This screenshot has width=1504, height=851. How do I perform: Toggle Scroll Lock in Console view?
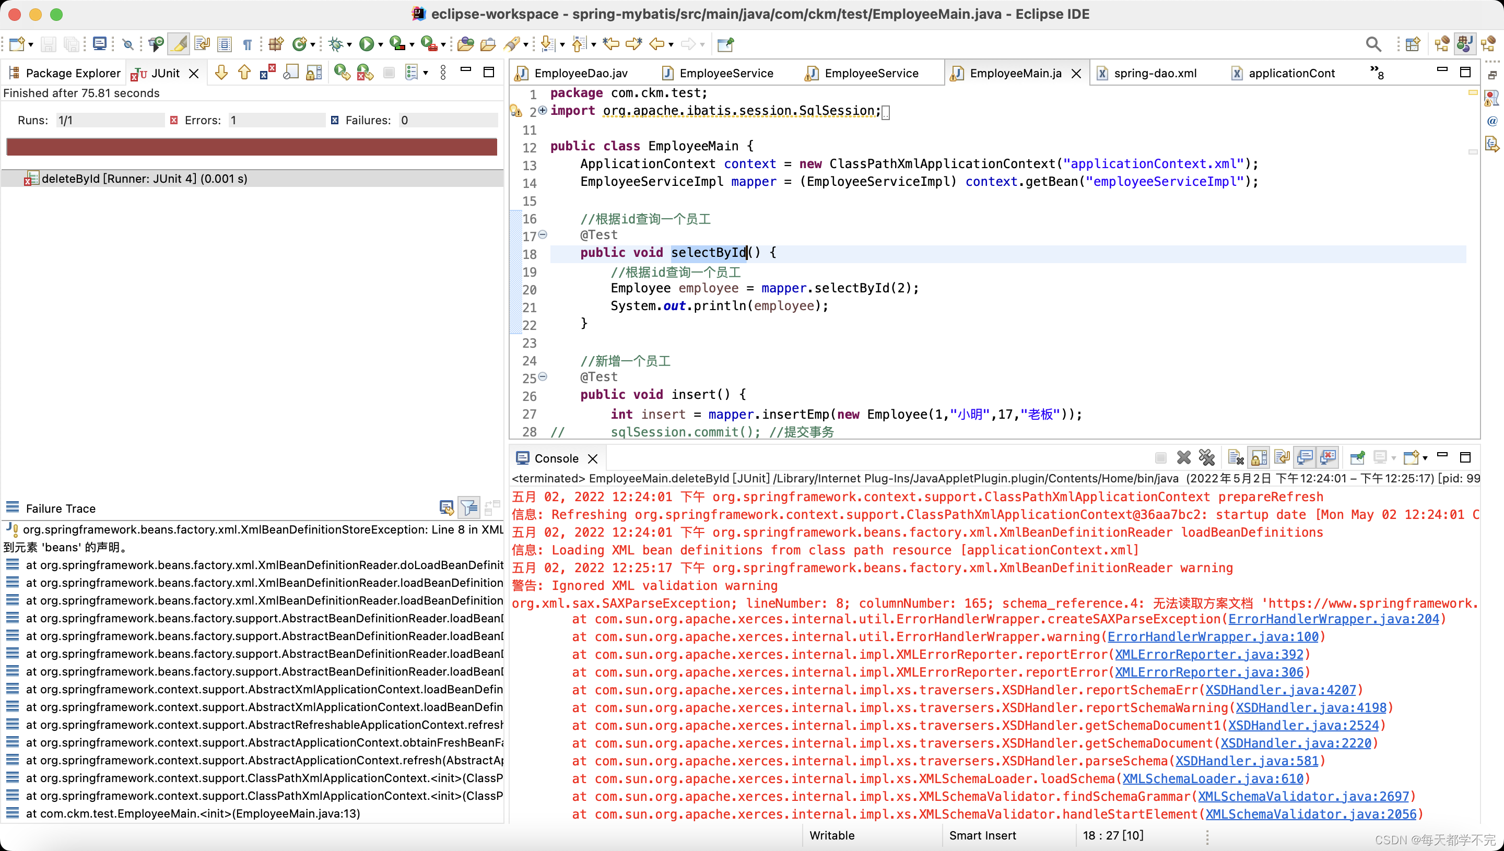(x=1259, y=458)
